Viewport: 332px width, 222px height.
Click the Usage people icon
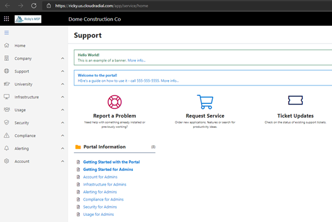click(x=7, y=109)
